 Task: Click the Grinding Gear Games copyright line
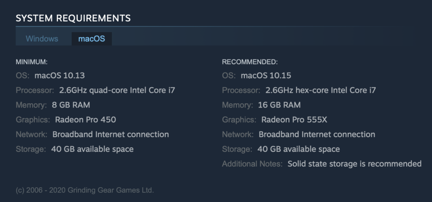85,190
